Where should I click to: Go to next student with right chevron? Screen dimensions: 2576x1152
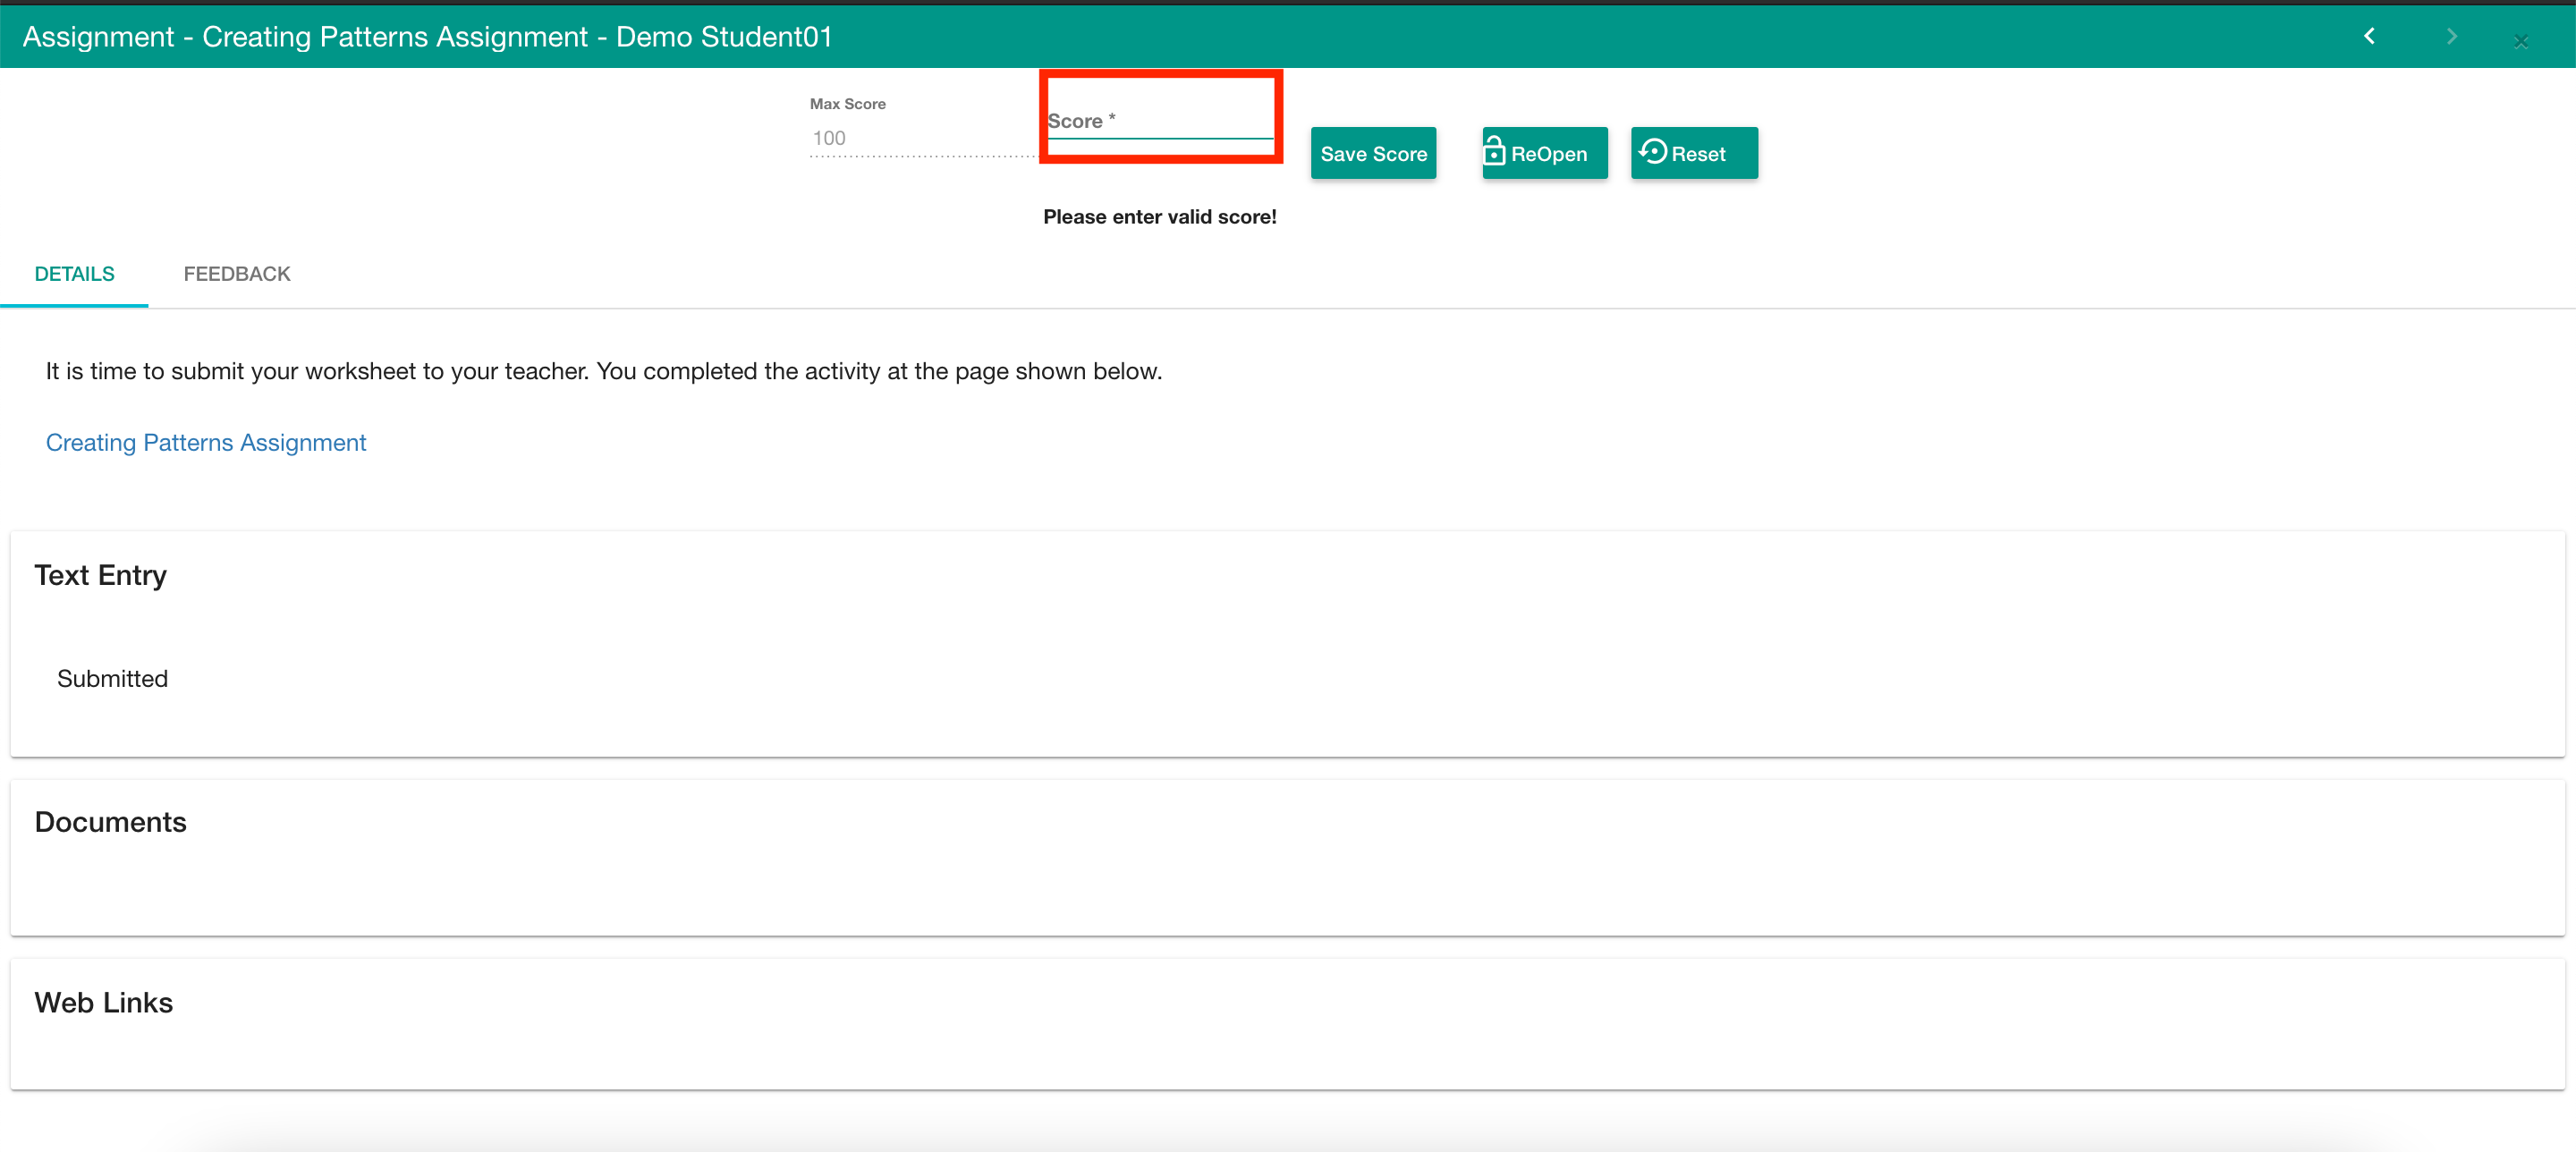[2451, 37]
